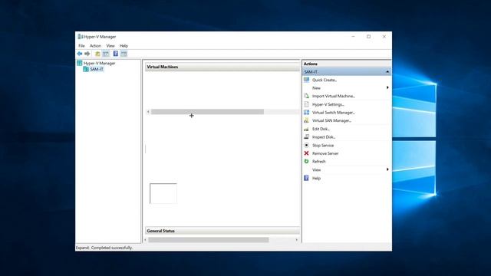This screenshot has width=491, height=276.
Task: Click the Virtual SAN Manager icon
Action: [307, 120]
